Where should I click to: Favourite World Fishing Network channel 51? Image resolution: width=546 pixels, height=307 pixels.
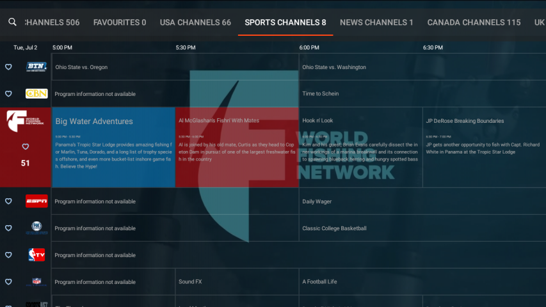click(26, 147)
